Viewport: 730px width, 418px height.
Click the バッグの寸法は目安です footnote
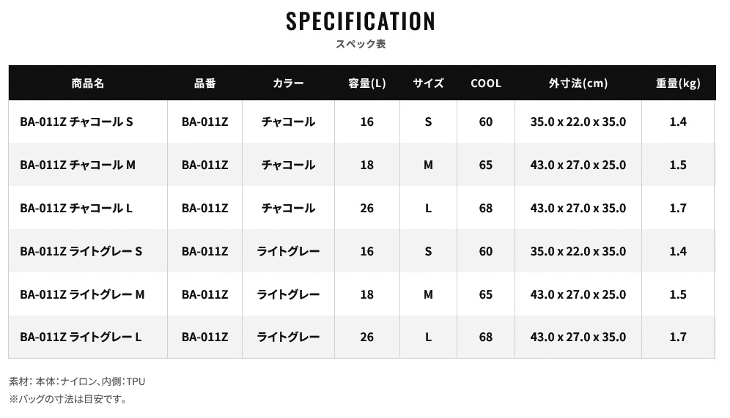tap(68, 399)
